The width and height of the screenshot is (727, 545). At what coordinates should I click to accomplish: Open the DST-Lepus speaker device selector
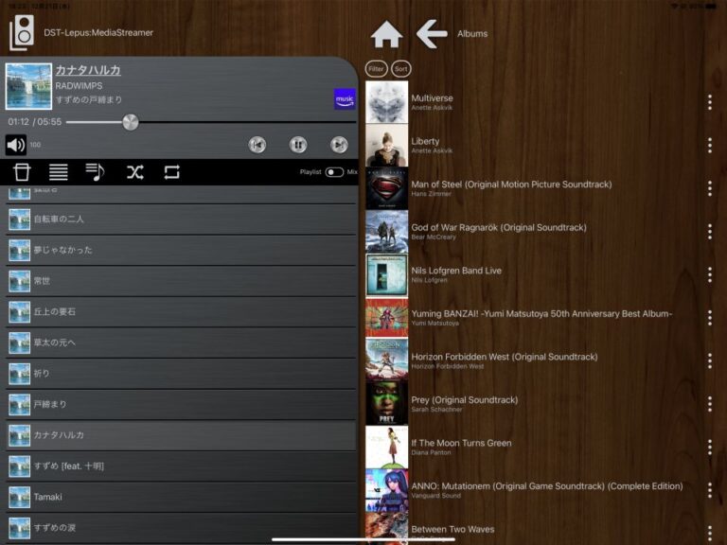tap(21, 33)
